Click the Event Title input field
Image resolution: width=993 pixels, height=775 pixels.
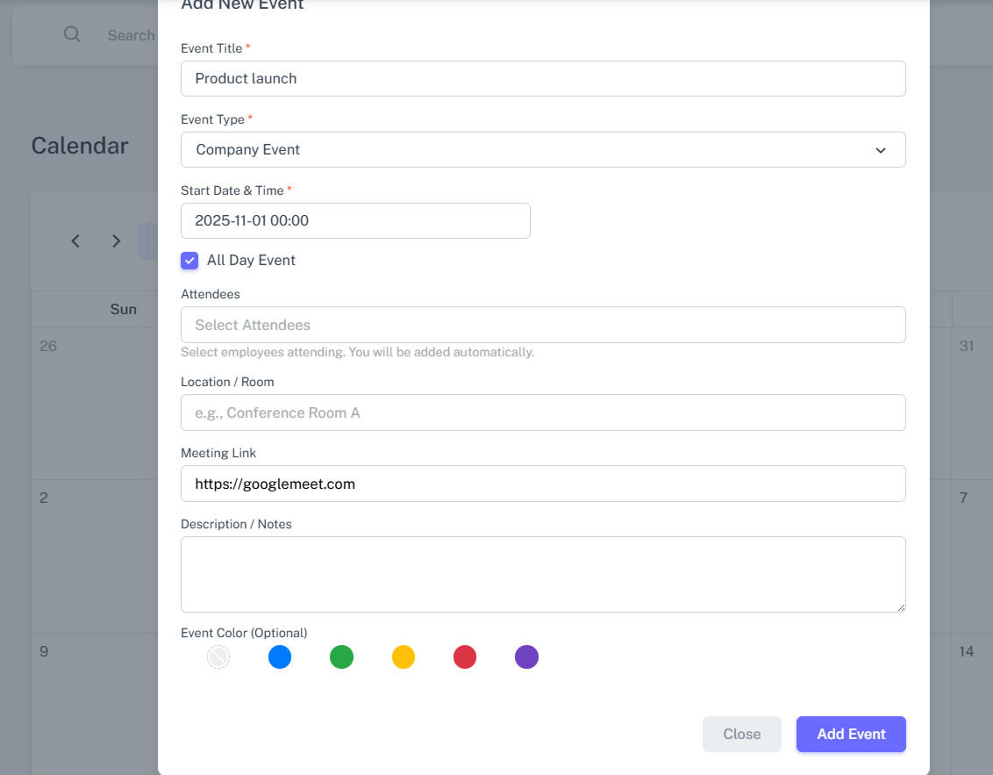[542, 79]
